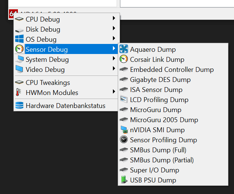This screenshot has height=194, width=234.
Task: Click the chip icon beside SMBus Dump (Full)
Action: (124, 150)
